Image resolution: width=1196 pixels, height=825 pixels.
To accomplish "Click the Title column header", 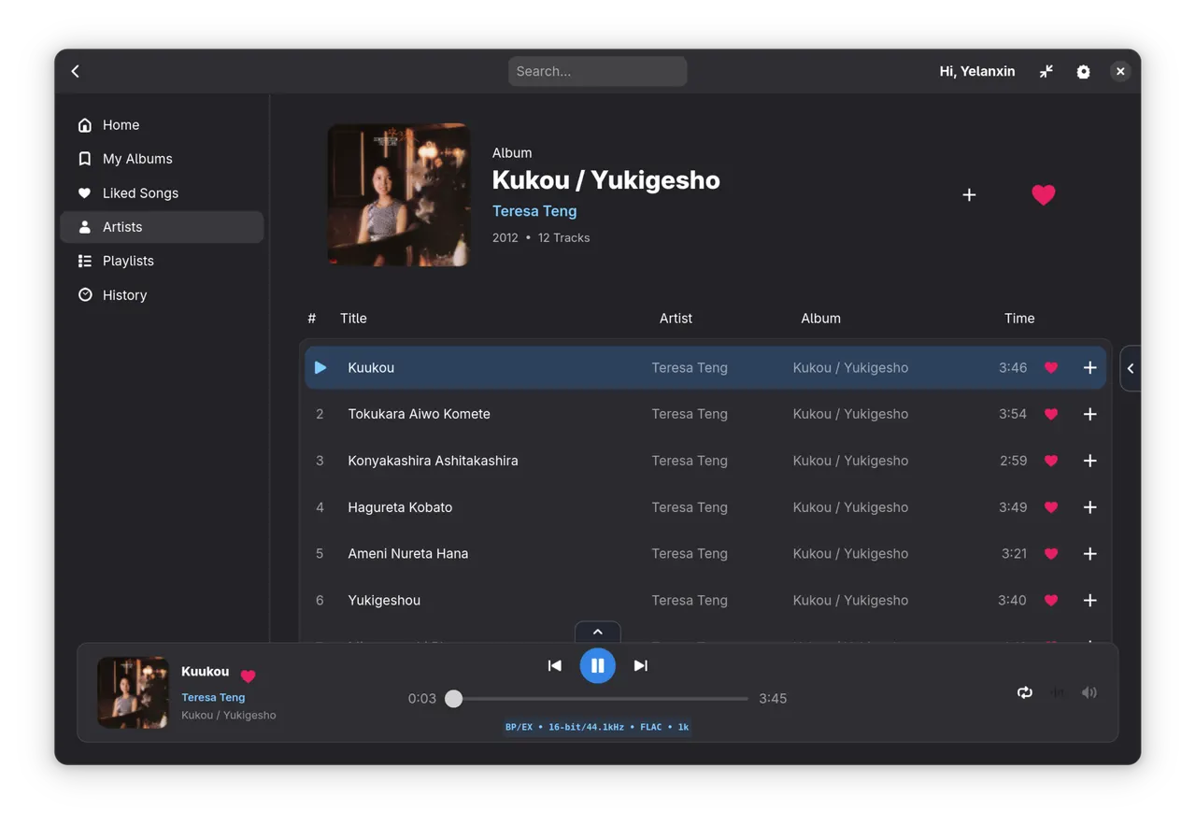I will (x=353, y=319).
